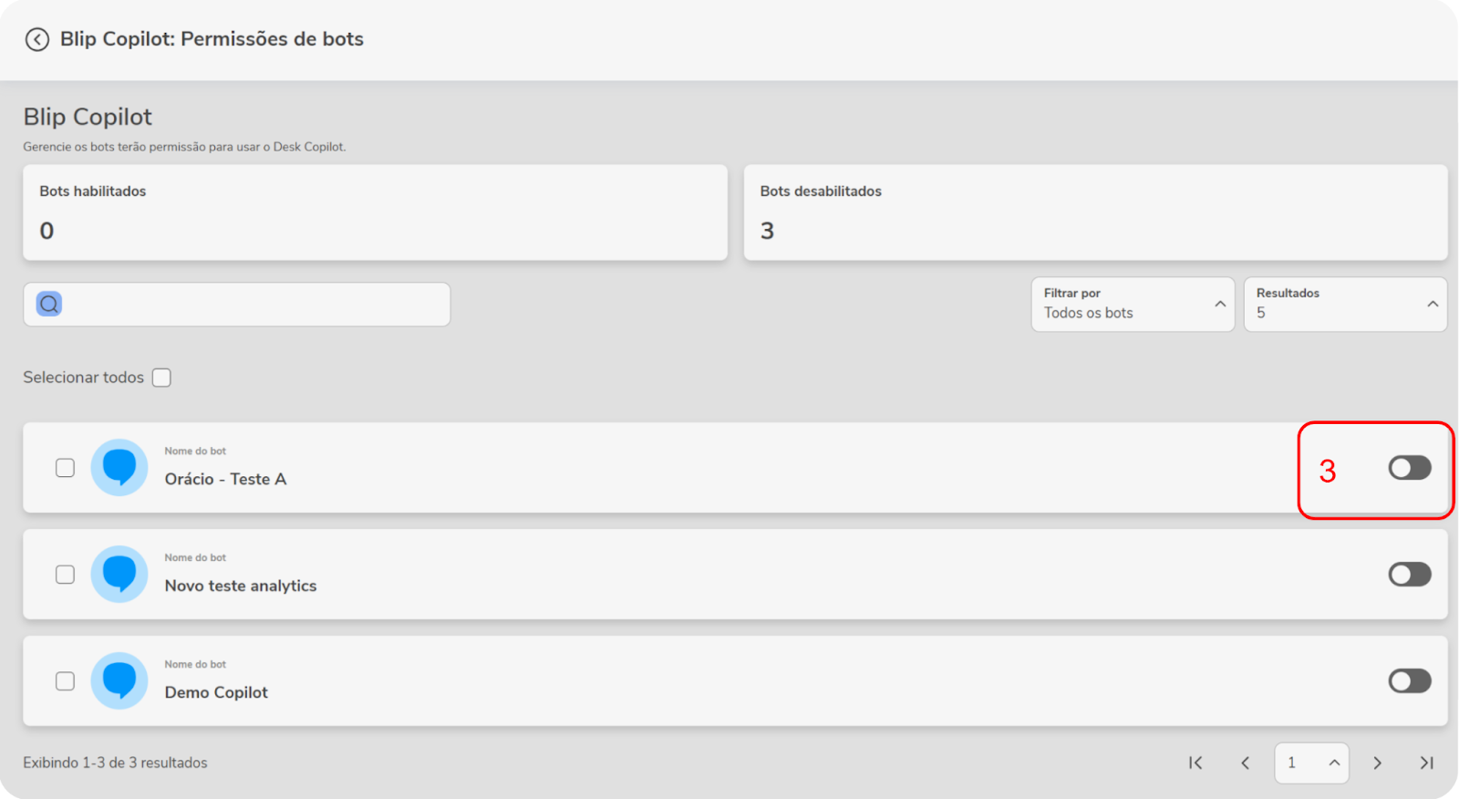Click the Novo teste analytics bot avatar
Screen dimensions: 1459x799
click(x=119, y=574)
